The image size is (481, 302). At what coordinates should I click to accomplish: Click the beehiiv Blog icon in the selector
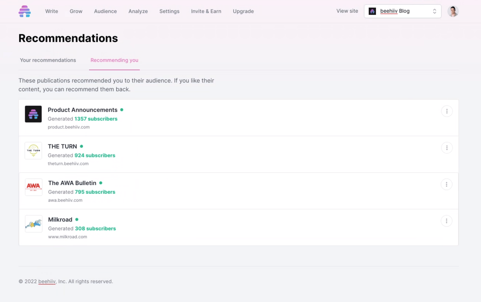(x=372, y=11)
